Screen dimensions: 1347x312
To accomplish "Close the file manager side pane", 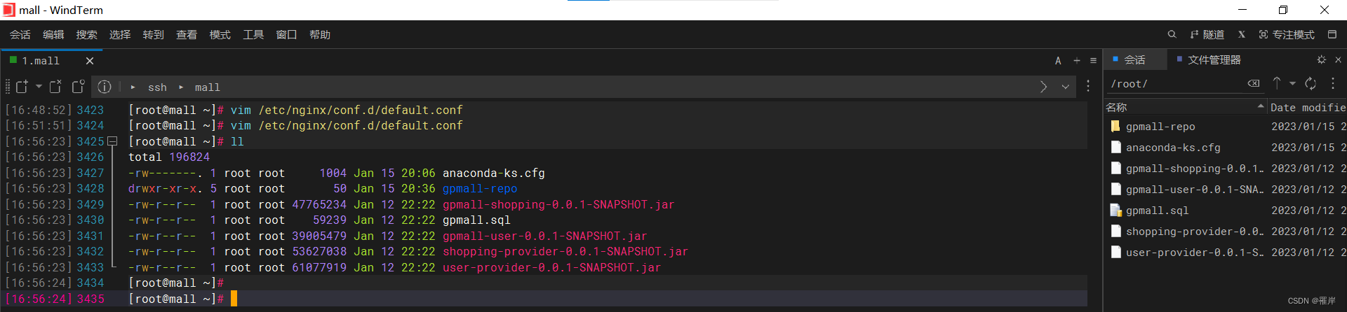I will [1338, 60].
